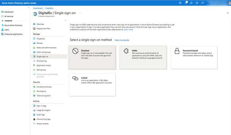The image size is (231, 135).
Task: Open the notifications bell icon
Action: [x=186, y=3]
